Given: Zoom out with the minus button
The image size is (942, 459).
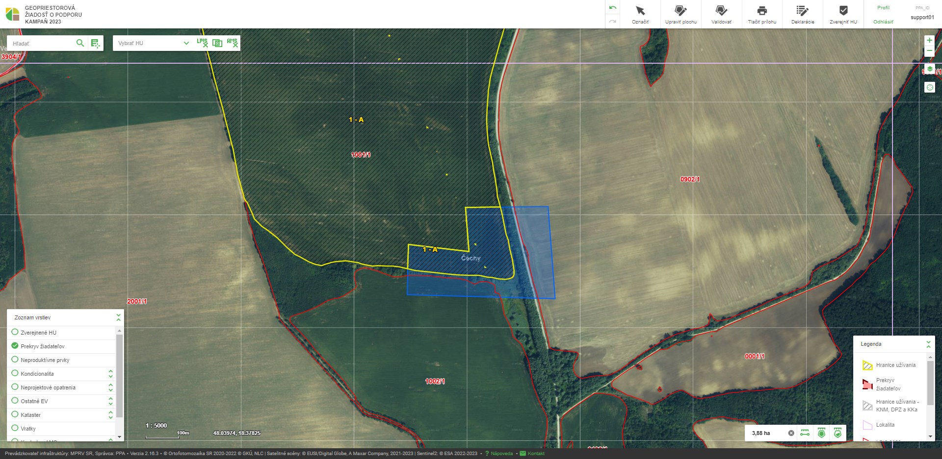Looking at the screenshot, I should [x=929, y=51].
